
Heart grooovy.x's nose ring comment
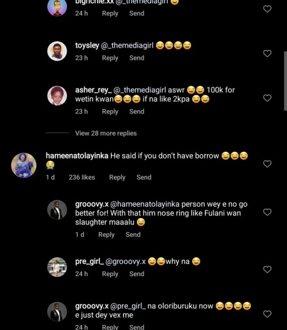click(x=267, y=212)
